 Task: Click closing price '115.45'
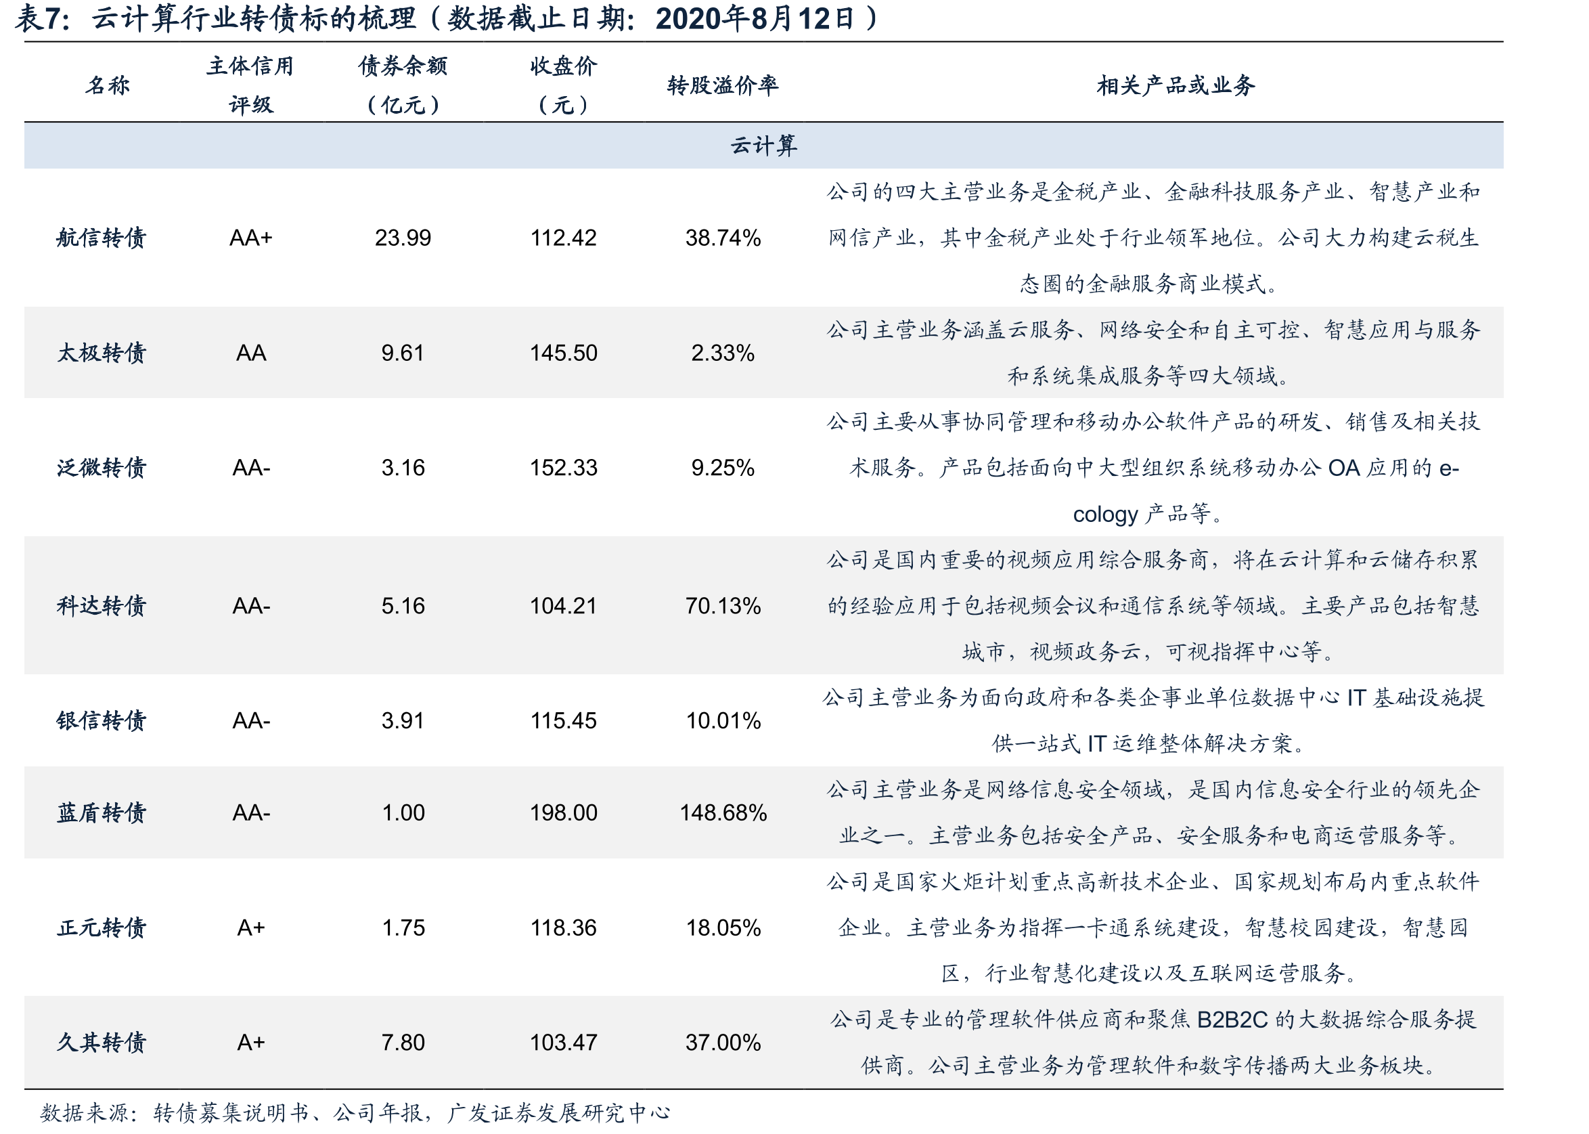click(x=563, y=720)
